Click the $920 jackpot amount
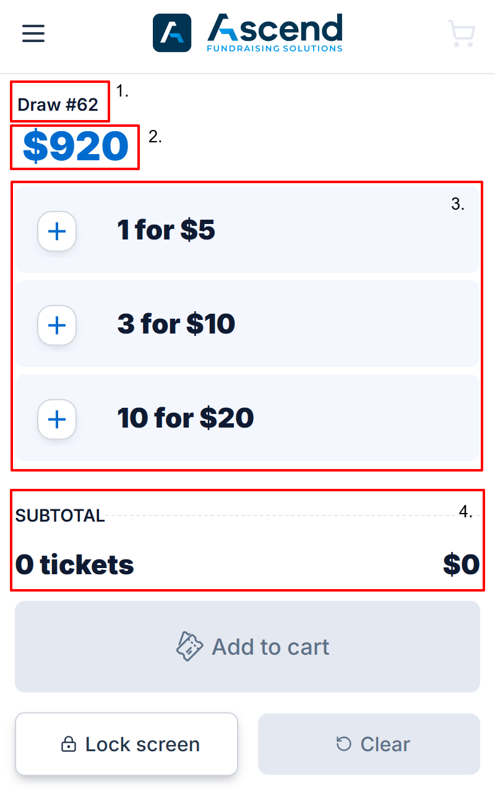 75,147
